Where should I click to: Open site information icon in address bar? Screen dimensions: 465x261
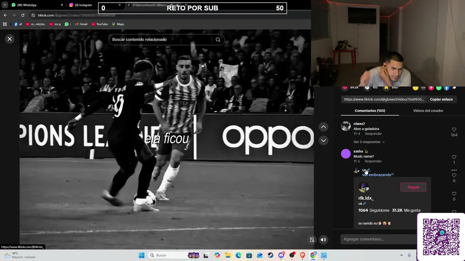(33, 15)
